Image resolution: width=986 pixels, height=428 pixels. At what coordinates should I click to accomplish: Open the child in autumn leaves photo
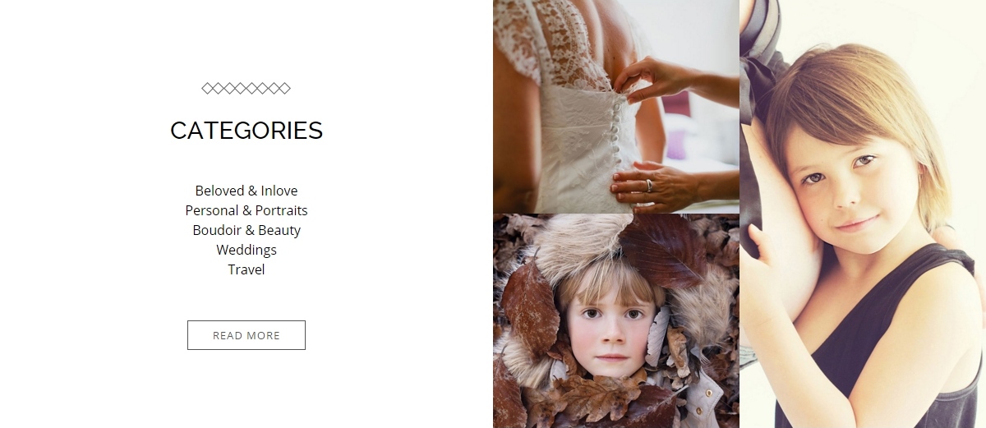(x=616, y=321)
